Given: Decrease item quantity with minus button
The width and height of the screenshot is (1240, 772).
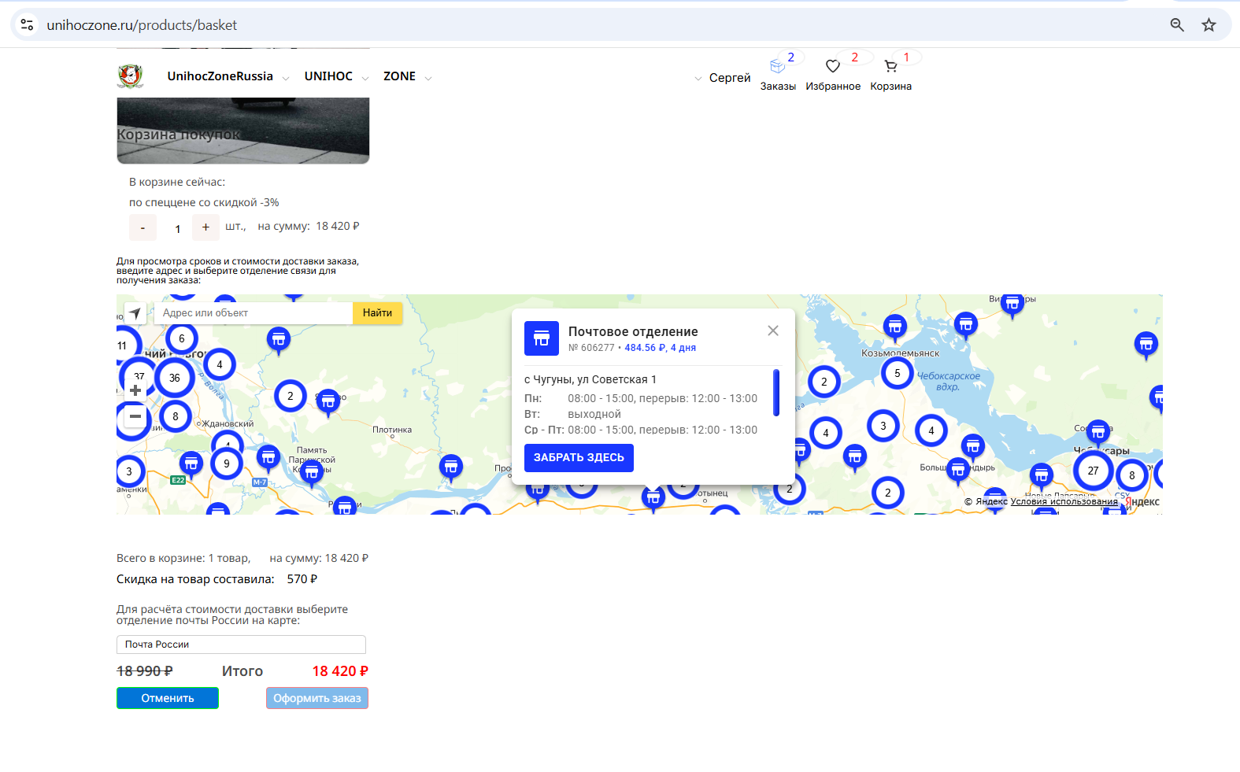Looking at the screenshot, I should pos(143,227).
